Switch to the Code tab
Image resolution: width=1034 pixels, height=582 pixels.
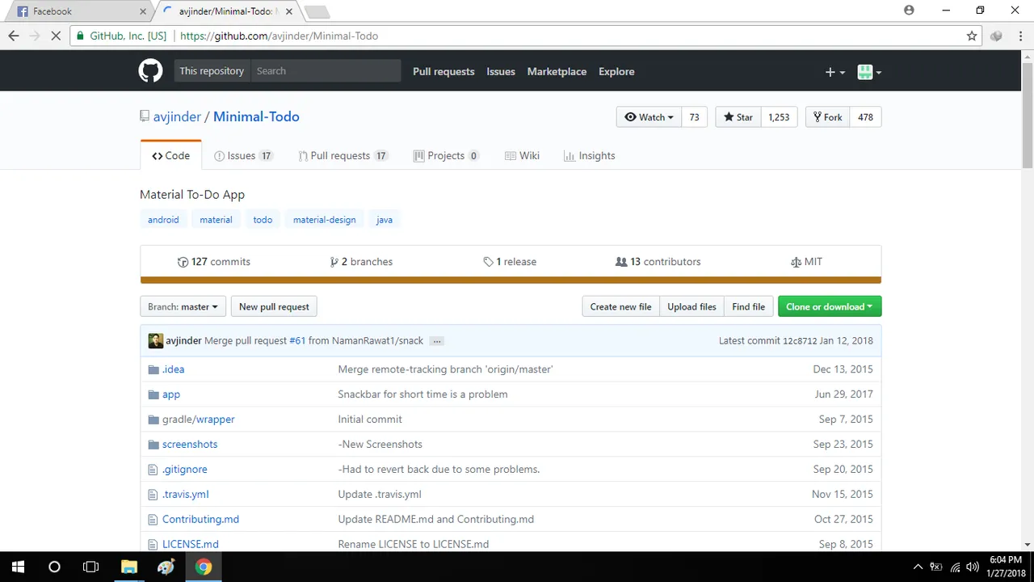(x=171, y=156)
